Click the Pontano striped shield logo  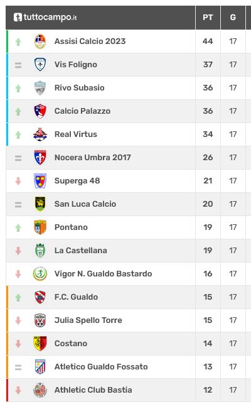click(x=40, y=227)
